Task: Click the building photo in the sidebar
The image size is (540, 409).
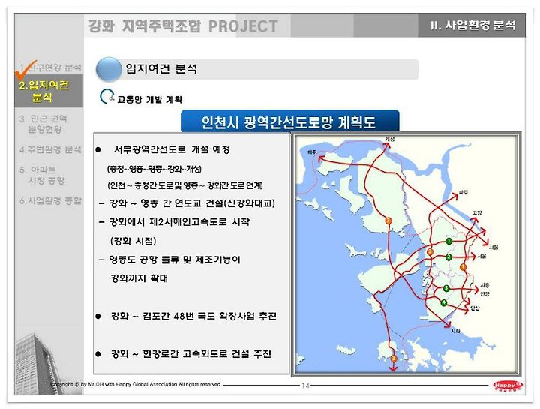Action: click(40, 364)
